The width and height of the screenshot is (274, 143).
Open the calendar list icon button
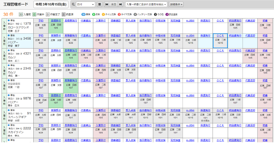click(x=100, y=4)
